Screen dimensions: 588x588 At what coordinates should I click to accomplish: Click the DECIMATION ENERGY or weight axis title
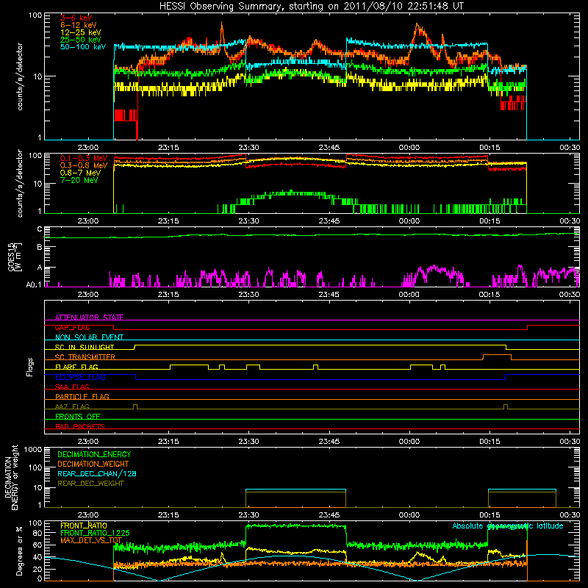coord(11,477)
